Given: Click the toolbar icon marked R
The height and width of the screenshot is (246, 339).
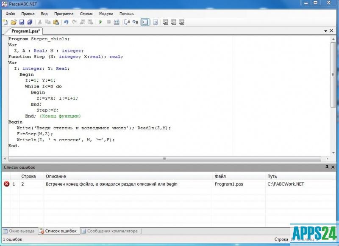Looking at the screenshot, I should tap(182, 22).
